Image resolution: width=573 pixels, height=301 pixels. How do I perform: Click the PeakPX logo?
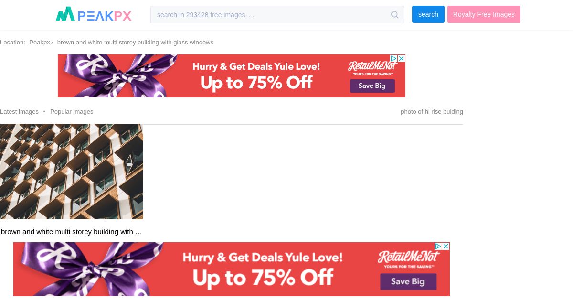[94, 14]
